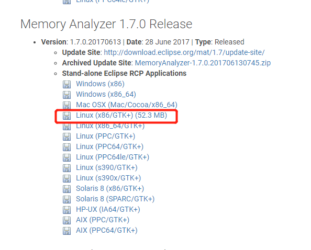311x250 pixels.
Task: Click the disk icon beside Linux (PPC64le/GTK+)
Action: 66,157
